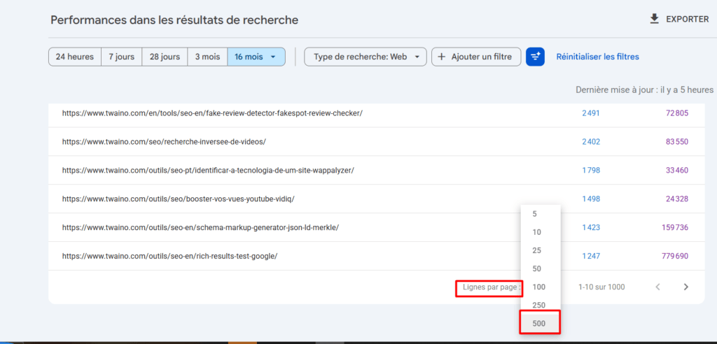Click impressions value 33 460

[x=677, y=171]
